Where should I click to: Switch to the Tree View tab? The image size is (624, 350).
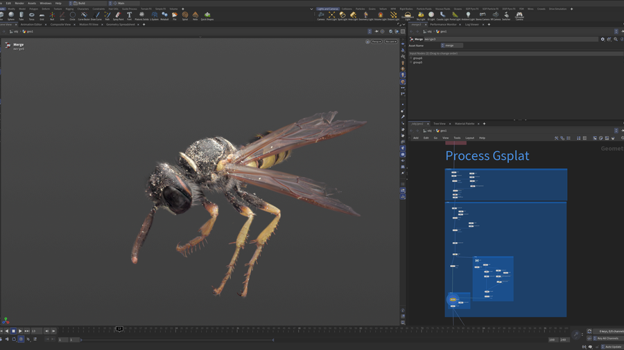point(440,124)
